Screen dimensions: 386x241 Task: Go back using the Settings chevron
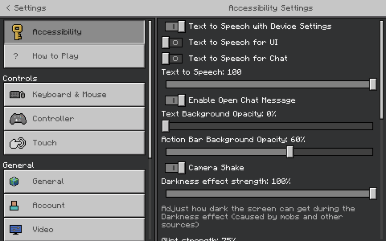[8, 8]
